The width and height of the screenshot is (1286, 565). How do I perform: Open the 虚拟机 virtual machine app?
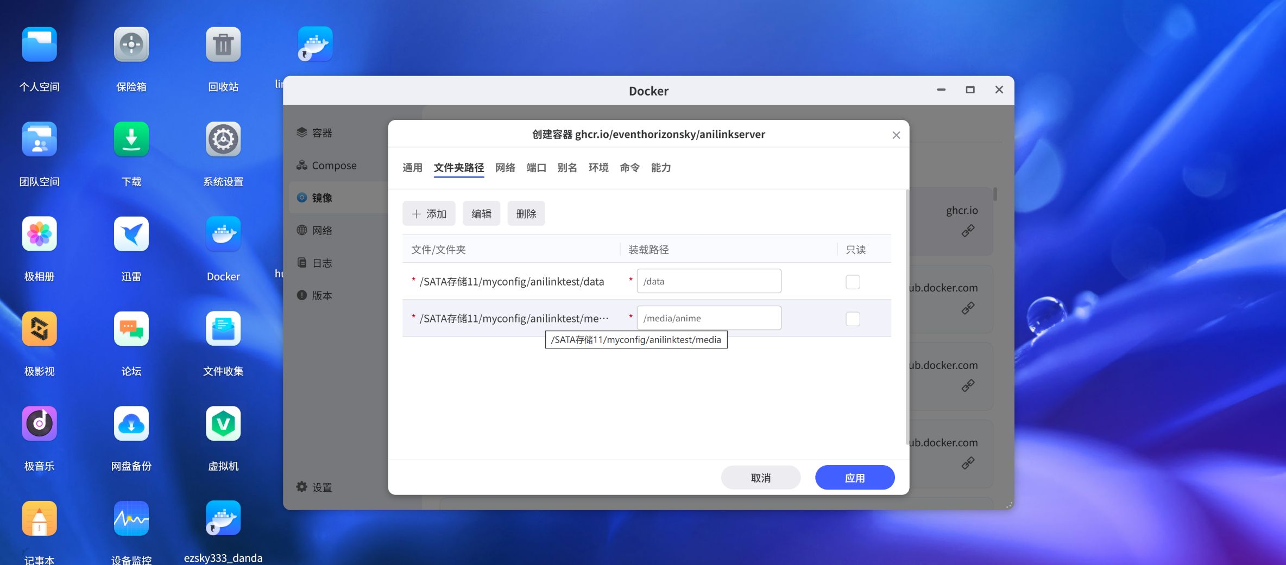(x=223, y=424)
